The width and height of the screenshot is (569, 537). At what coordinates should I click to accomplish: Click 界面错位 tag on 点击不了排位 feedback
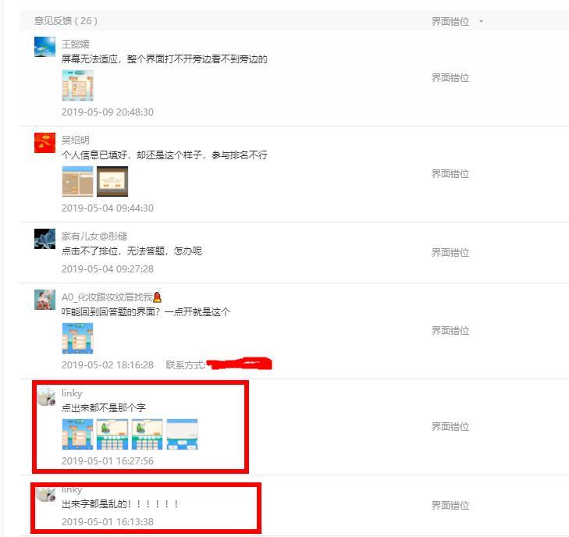pyautogui.click(x=450, y=253)
